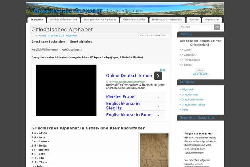Viewport: 250px width, 167px height.
Task: Click the Griechisches Alphabet site logo
Action: click(x=68, y=11)
